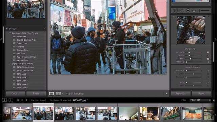Apply the B&W Look 5 preset
Viewport: 217px width, 122px height.
pyautogui.click(x=22, y=87)
